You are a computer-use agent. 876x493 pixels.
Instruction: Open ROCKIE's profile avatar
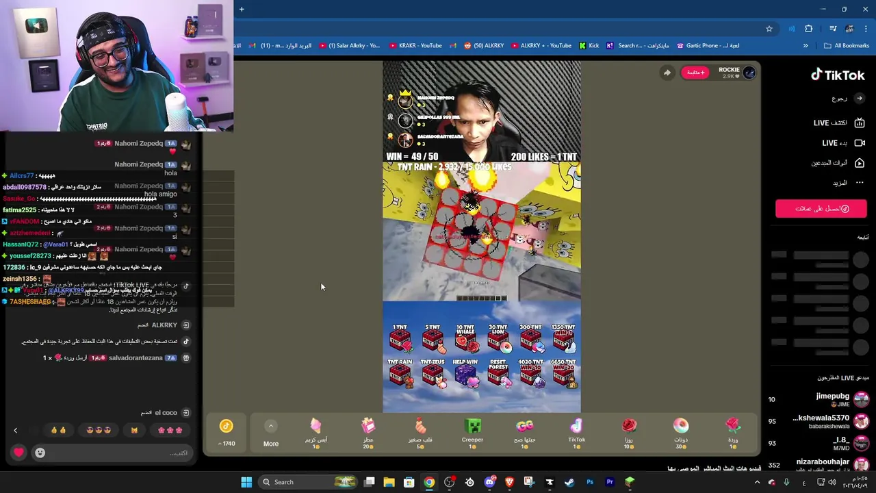click(x=749, y=73)
